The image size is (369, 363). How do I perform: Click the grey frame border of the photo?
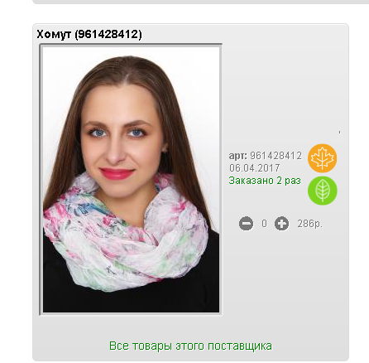pyautogui.click(x=41, y=180)
